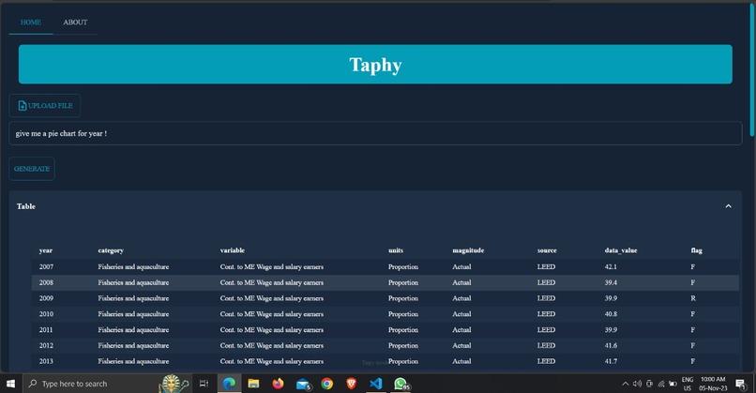Viewport: 756px width, 393px height.
Task: Click LEED source in 2012 row
Action: click(546, 346)
